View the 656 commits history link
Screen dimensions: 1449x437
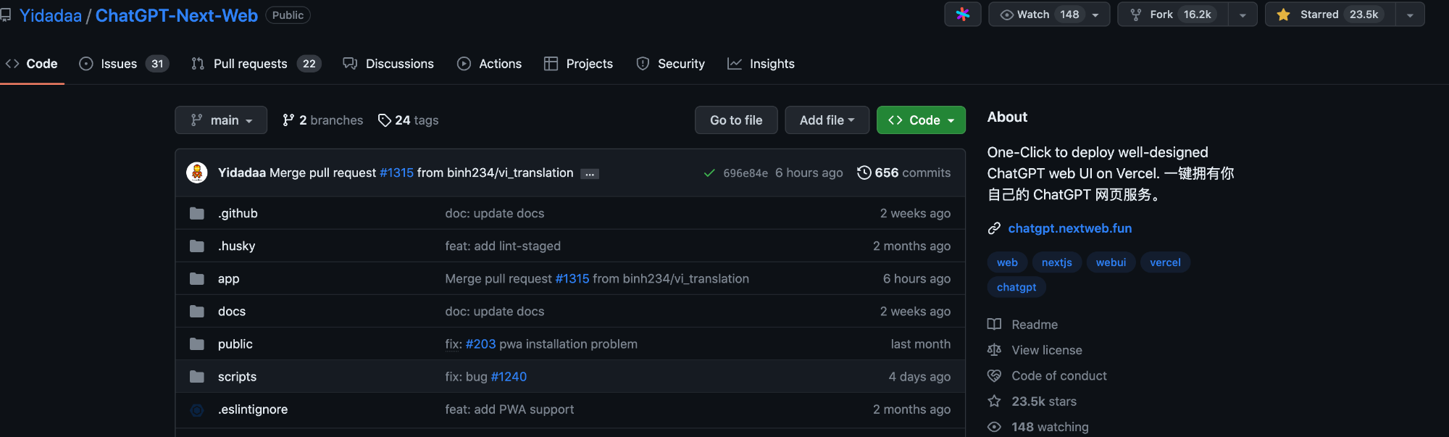pyautogui.click(x=903, y=172)
